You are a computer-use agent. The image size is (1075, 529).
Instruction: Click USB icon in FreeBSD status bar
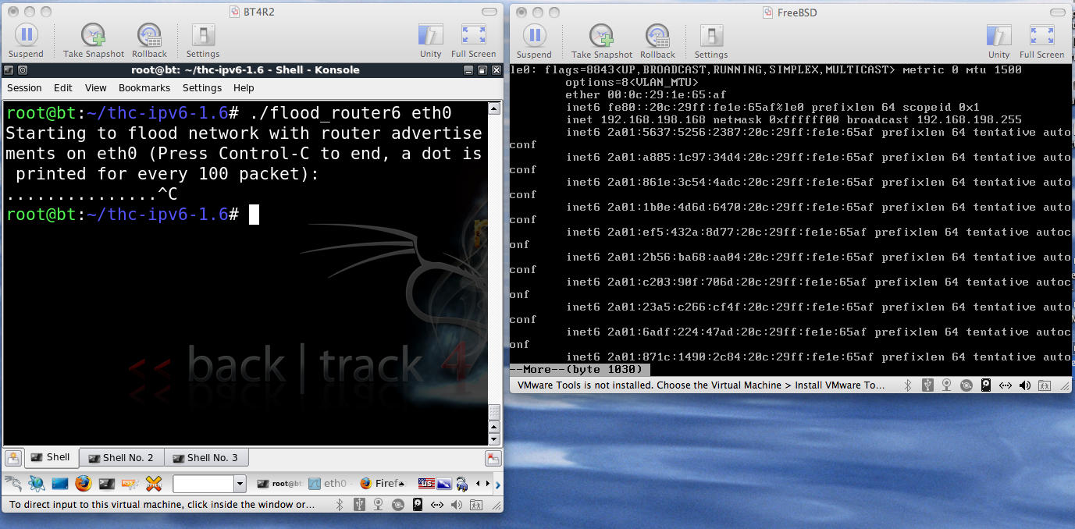point(927,385)
